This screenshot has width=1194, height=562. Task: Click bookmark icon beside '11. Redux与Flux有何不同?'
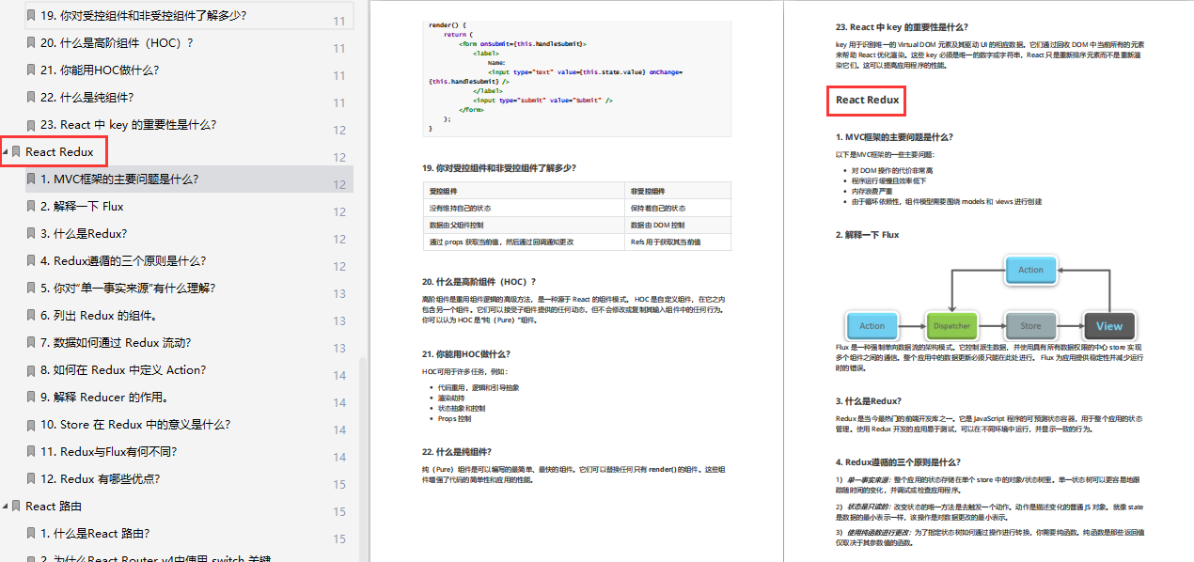[x=31, y=451]
